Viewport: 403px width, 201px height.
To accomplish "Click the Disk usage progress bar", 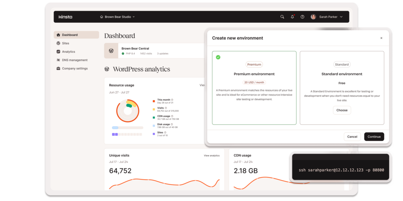I will (128, 128).
